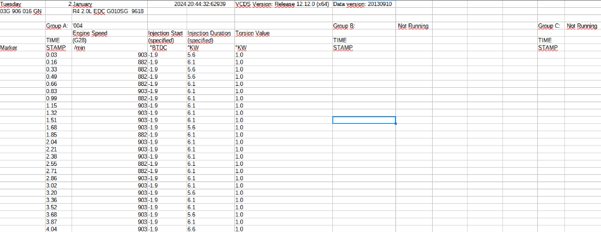Select the injection duration cell showing 6.6
The width and height of the screenshot is (601, 232).
pyautogui.click(x=210, y=230)
